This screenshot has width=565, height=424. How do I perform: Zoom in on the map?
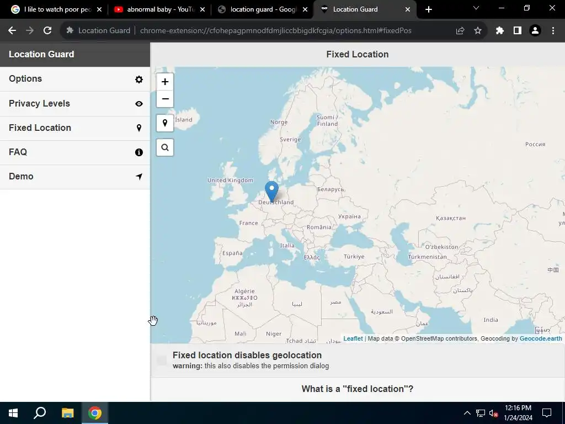click(x=165, y=82)
